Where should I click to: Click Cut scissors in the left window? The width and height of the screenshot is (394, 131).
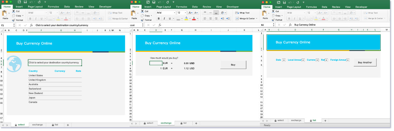(x=13, y=11)
